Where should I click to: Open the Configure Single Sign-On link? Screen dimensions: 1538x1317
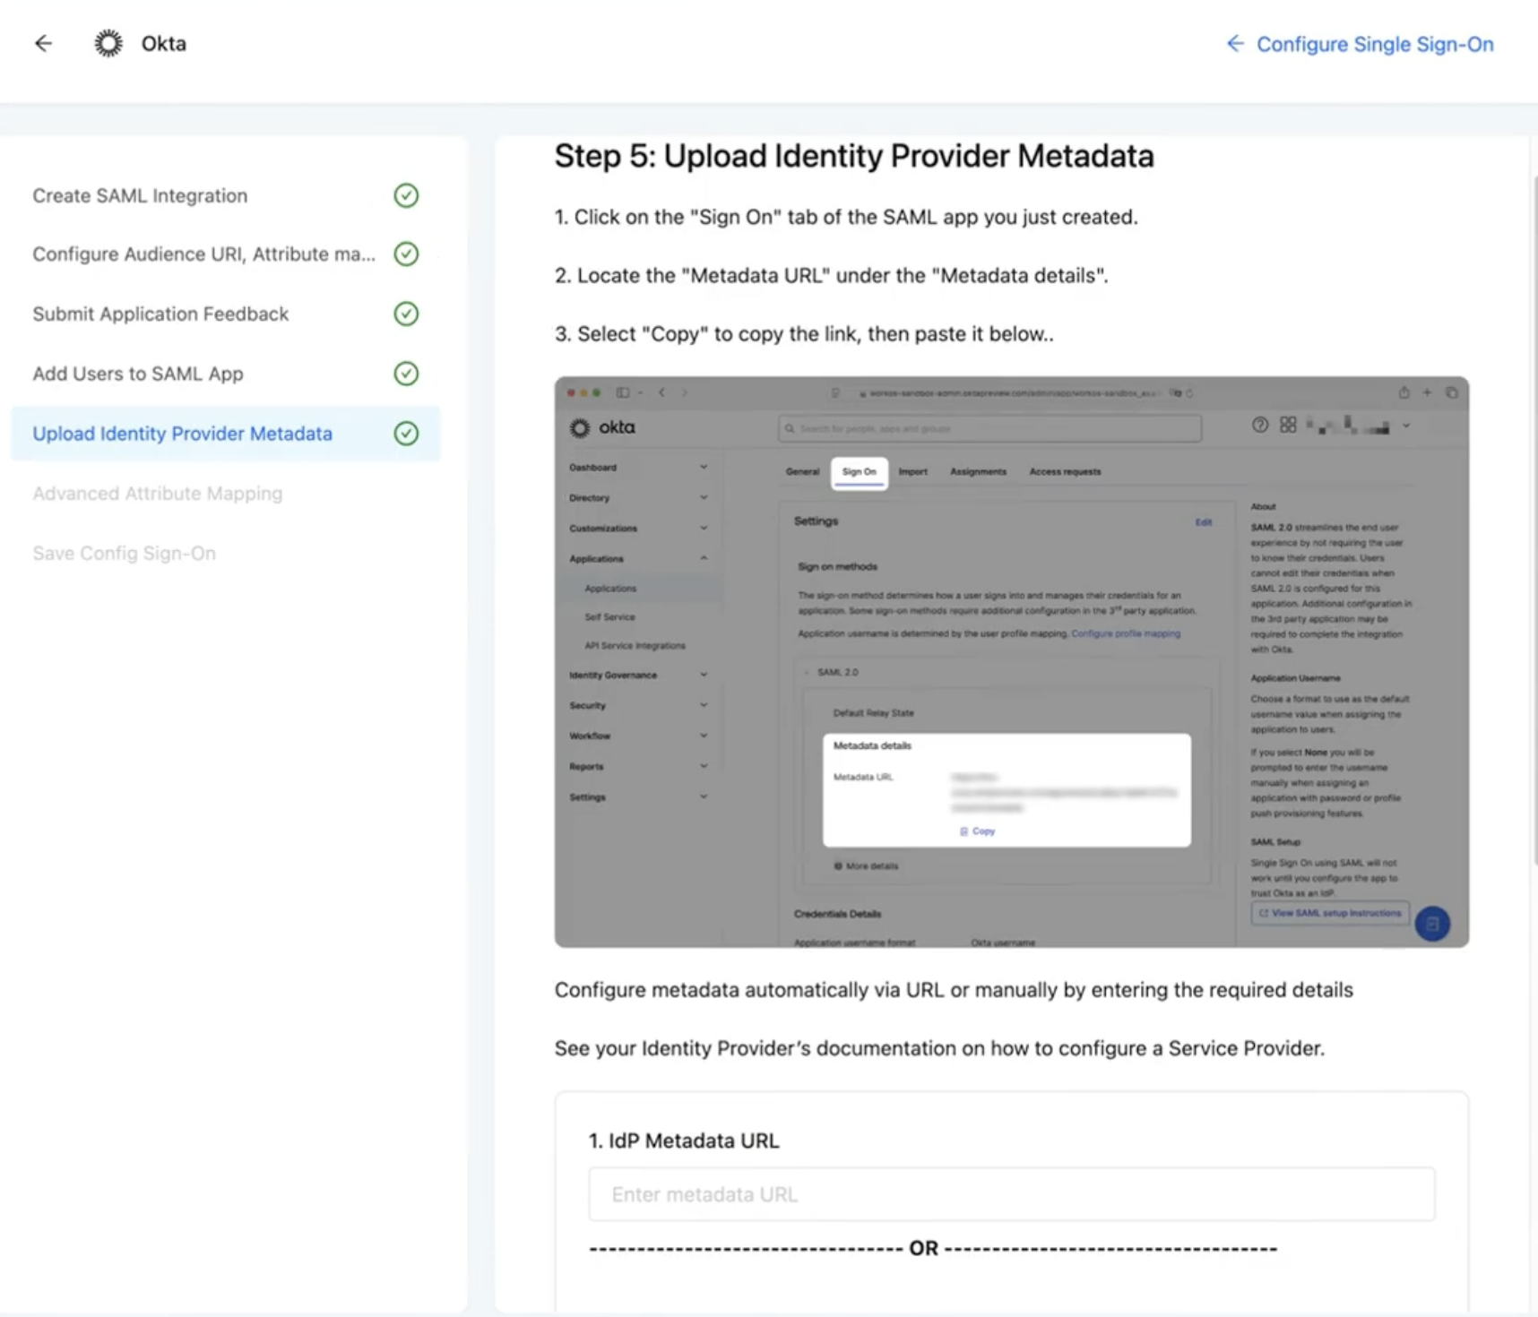[1360, 44]
